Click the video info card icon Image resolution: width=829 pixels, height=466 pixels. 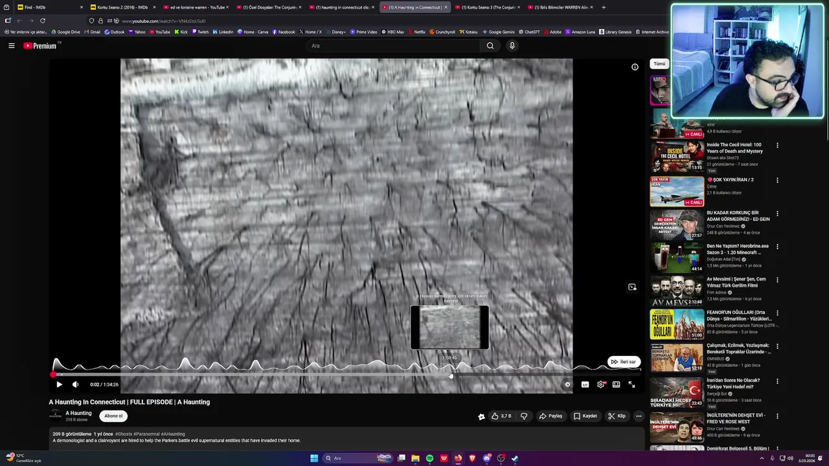pos(635,67)
